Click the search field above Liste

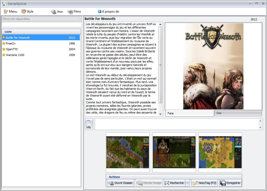point(42,25)
